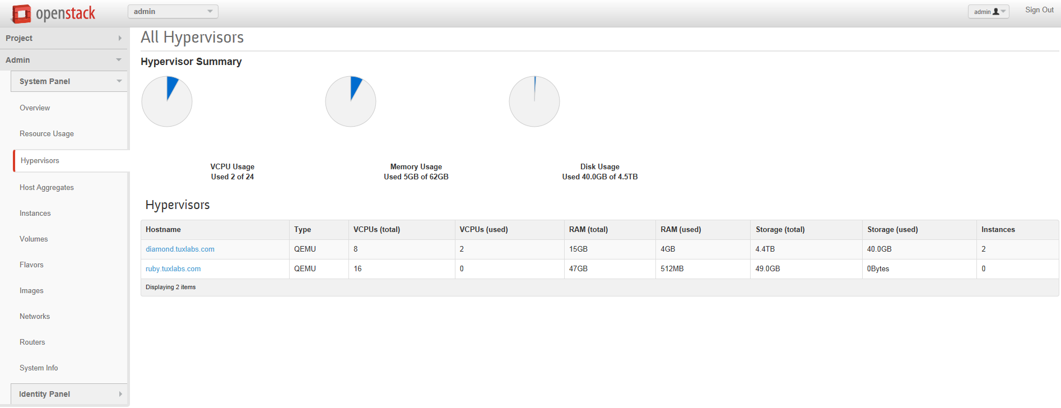Open the Flavors page

[31, 265]
